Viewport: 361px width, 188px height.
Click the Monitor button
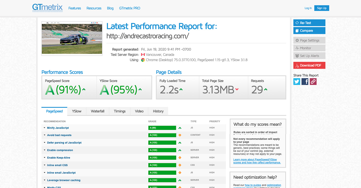click(309, 48)
